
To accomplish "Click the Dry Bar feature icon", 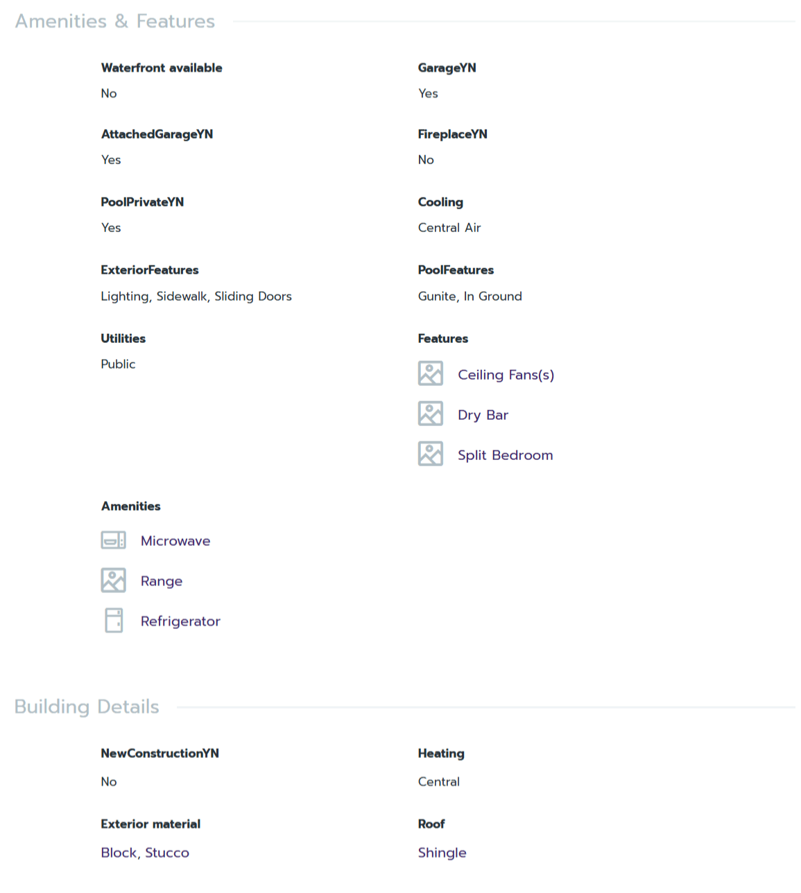I will [430, 414].
